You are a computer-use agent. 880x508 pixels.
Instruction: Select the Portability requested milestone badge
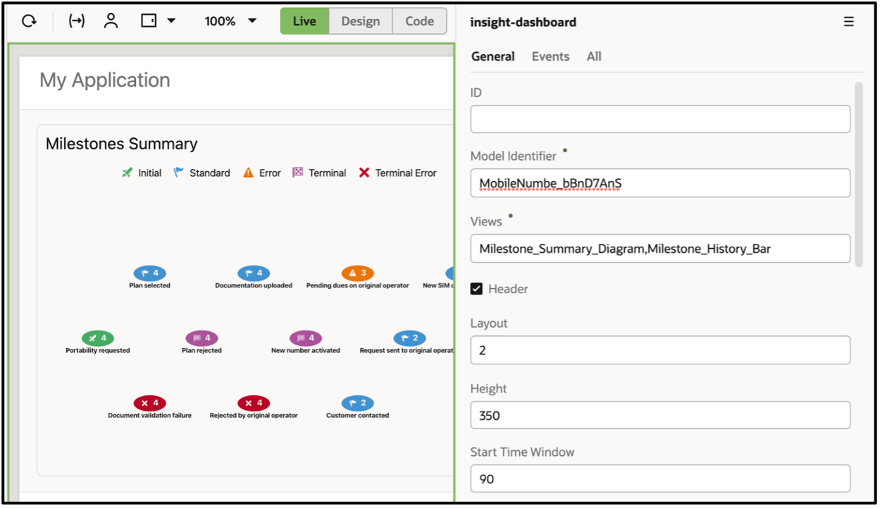(97, 337)
